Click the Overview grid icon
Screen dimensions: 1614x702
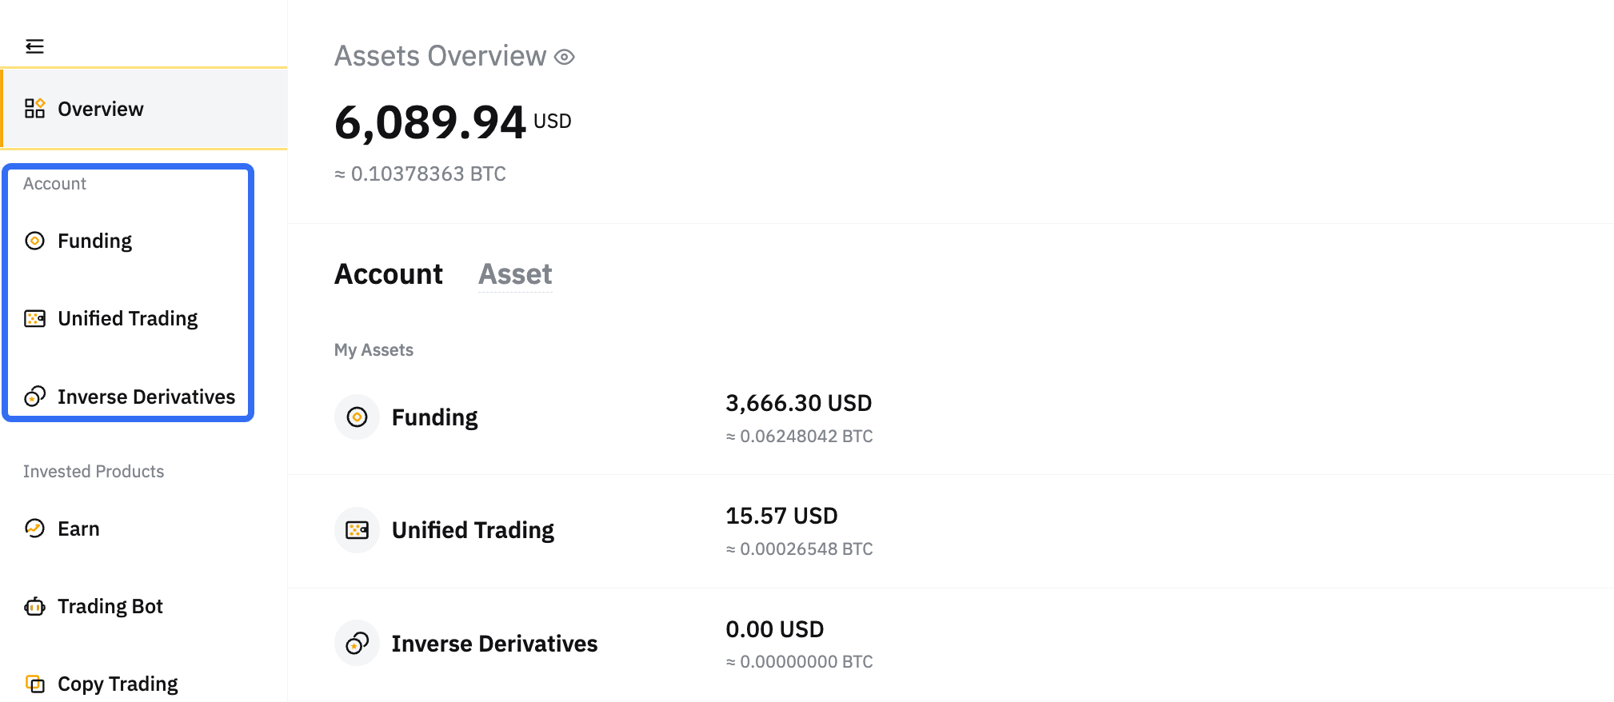34,109
